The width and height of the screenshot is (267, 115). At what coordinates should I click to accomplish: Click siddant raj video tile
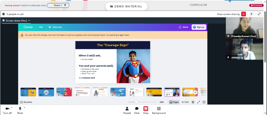(x=244, y=49)
